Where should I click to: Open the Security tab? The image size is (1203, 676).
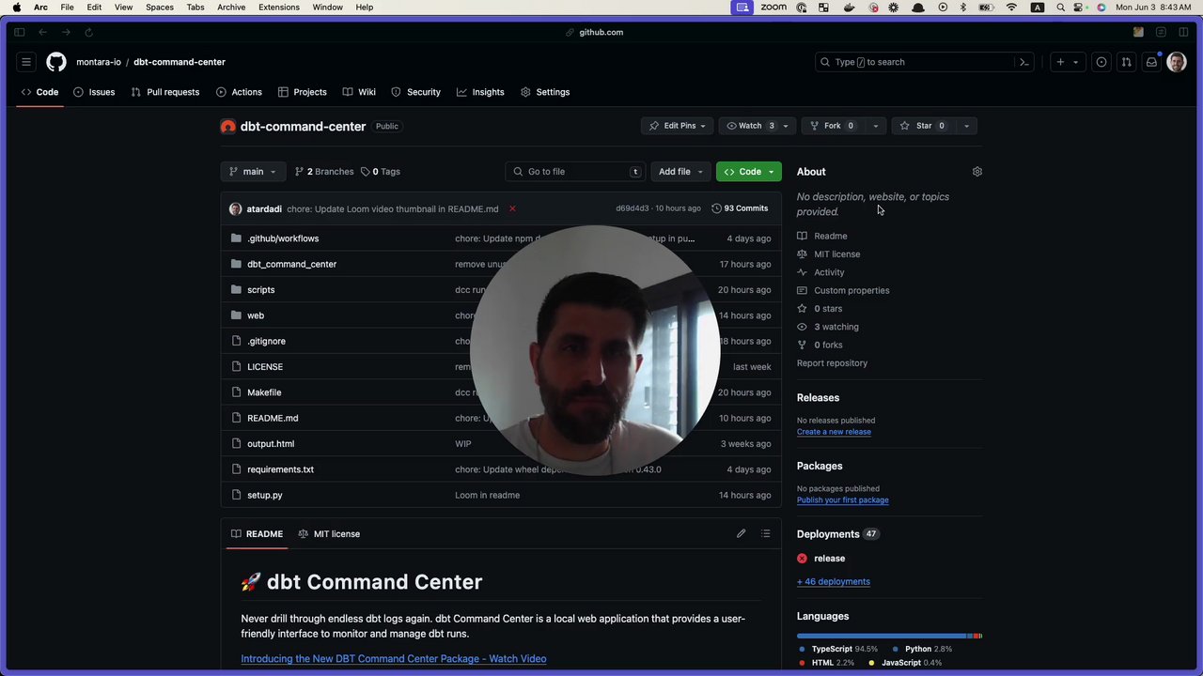415,92
